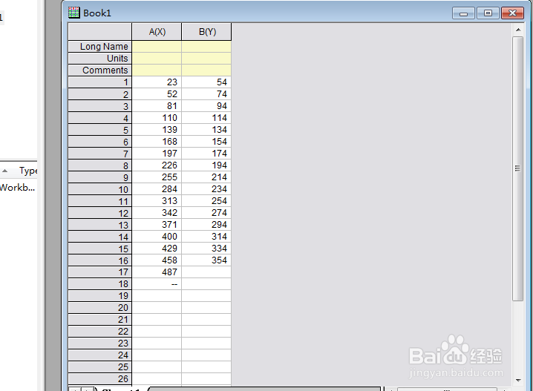Click cell containing 52 in column A

coord(157,94)
